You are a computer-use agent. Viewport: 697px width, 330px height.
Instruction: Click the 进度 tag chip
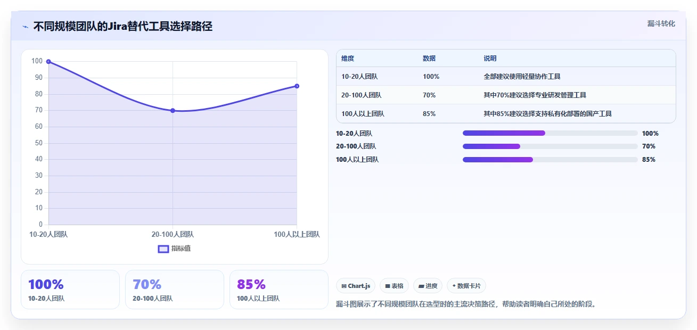pos(428,286)
